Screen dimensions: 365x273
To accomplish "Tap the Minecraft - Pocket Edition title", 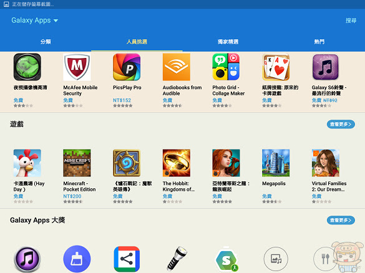I will point(79,186).
